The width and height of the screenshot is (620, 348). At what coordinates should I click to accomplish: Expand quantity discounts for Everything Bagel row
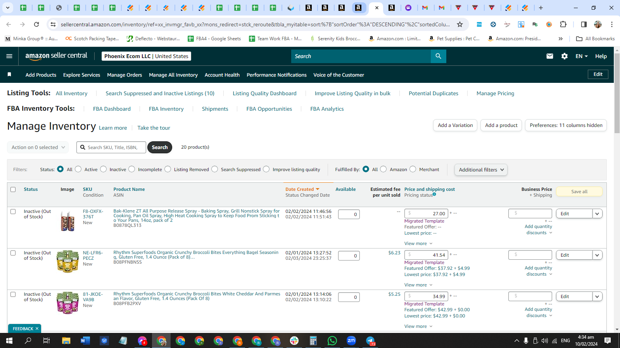pyautogui.click(x=539, y=271)
